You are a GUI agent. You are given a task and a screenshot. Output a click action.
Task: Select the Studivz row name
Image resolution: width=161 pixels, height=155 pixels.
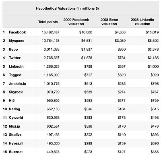(15, 134)
